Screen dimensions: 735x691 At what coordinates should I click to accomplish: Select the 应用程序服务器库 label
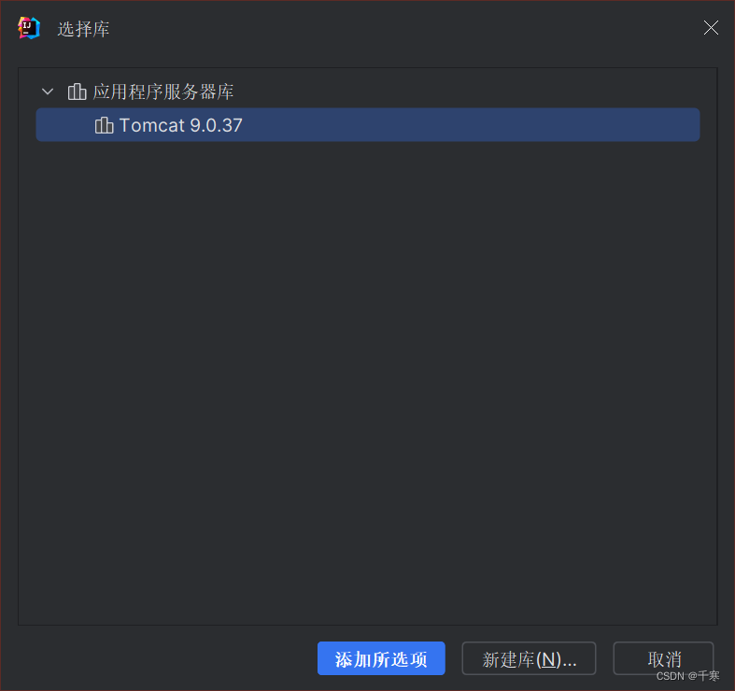[x=163, y=92]
